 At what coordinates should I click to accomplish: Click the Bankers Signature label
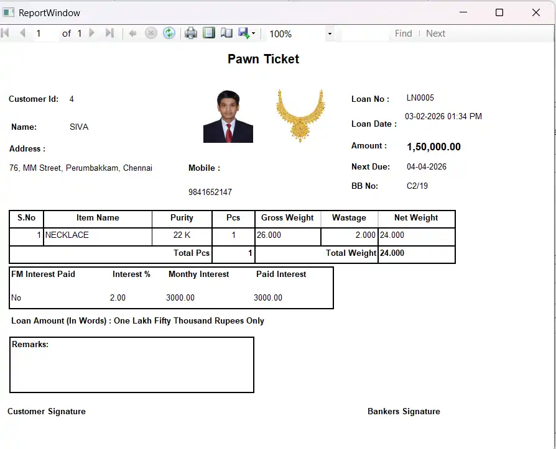[x=404, y=412]
